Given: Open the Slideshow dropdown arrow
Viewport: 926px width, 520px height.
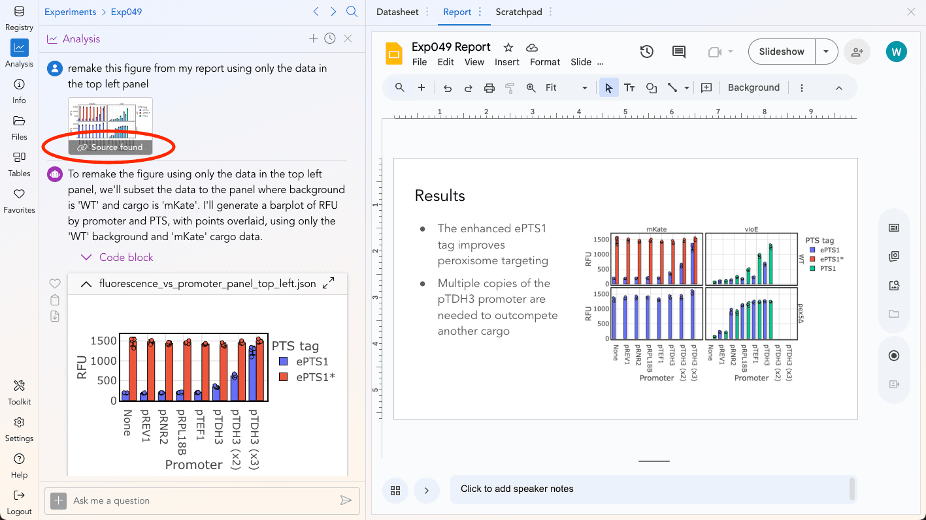Looking at the screenshot, I should tap(826, 52).
